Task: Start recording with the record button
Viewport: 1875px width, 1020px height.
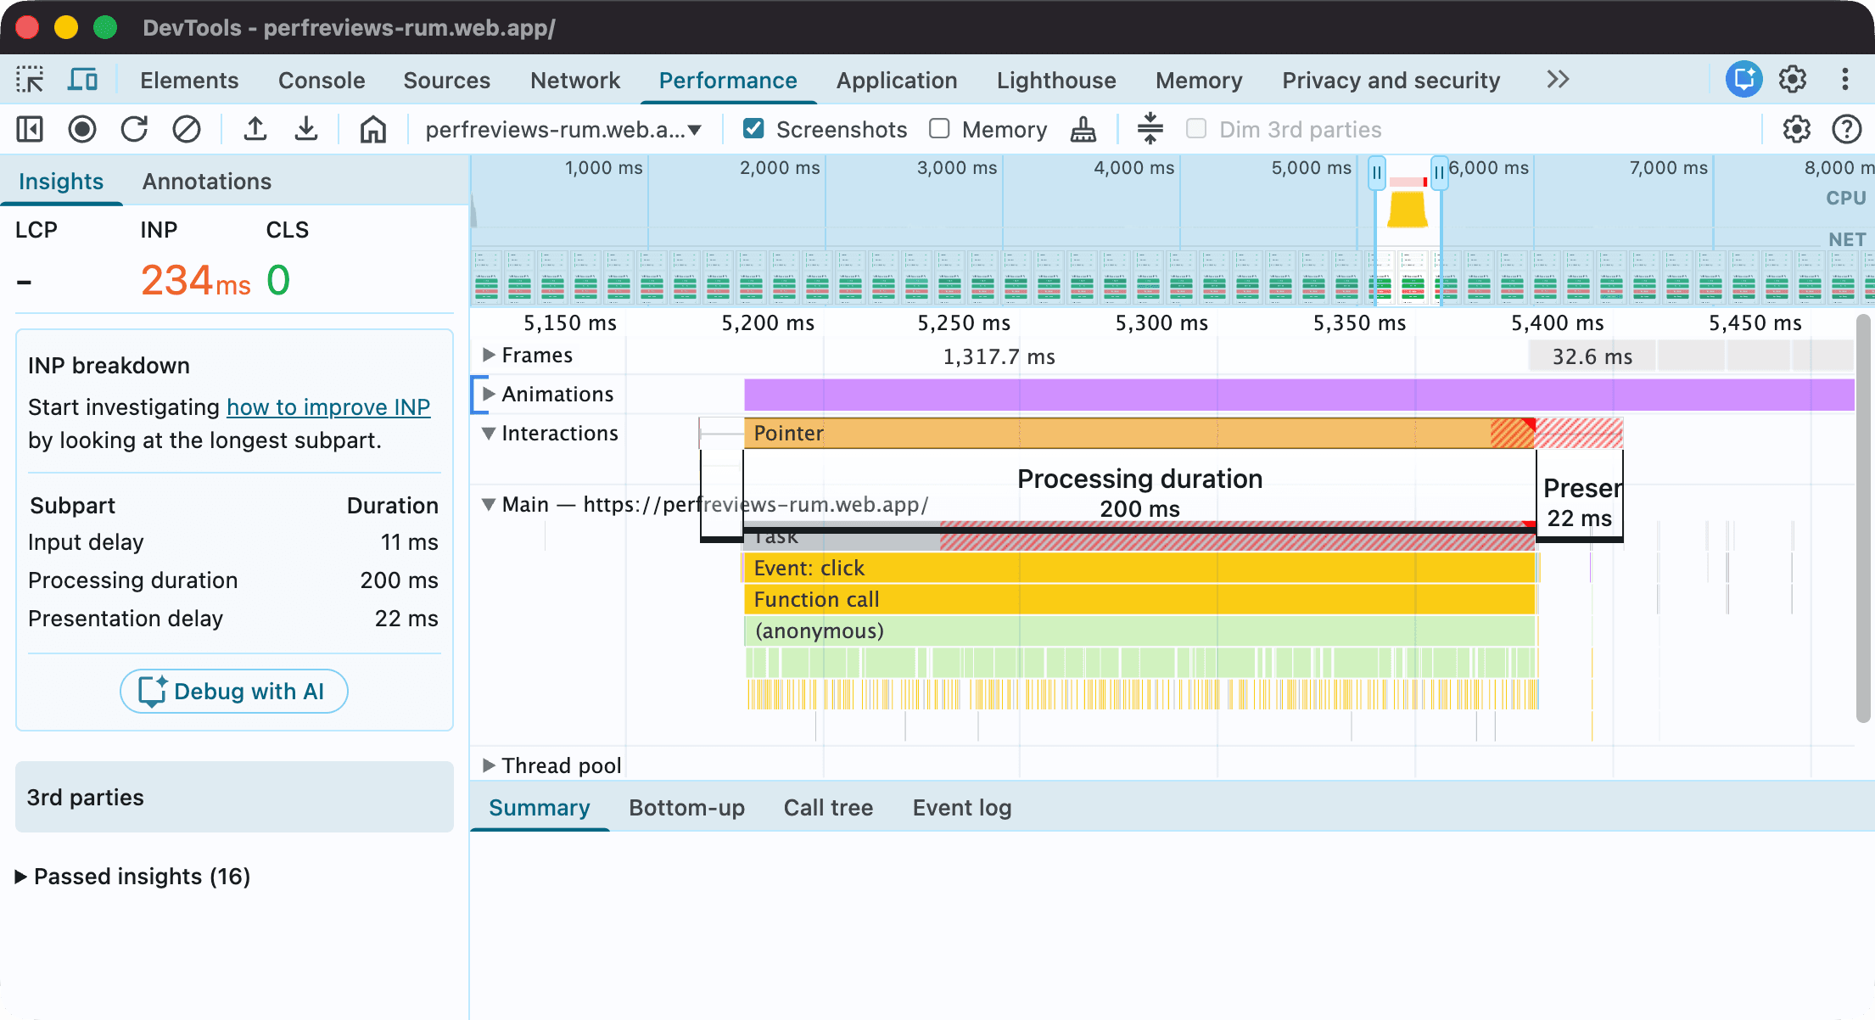Action: pos(82,130)
